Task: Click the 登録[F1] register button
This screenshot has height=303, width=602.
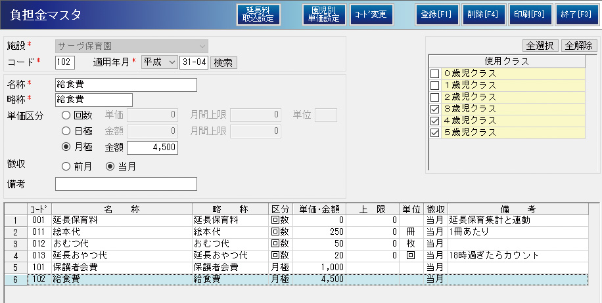Action: [x=436, y=14]
